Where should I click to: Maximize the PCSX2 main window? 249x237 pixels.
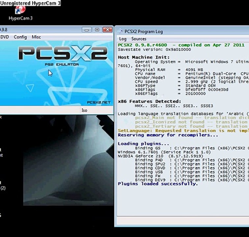[97, 30]
